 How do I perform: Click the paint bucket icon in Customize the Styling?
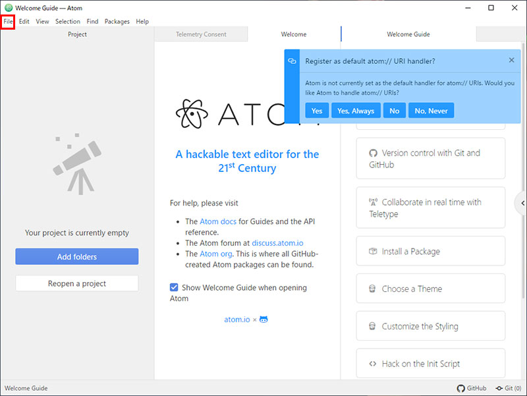point(372,326)
